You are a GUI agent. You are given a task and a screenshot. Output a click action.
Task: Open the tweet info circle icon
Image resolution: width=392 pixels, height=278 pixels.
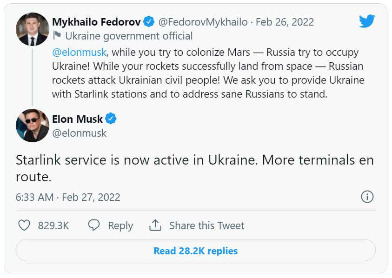coord(367,197)
